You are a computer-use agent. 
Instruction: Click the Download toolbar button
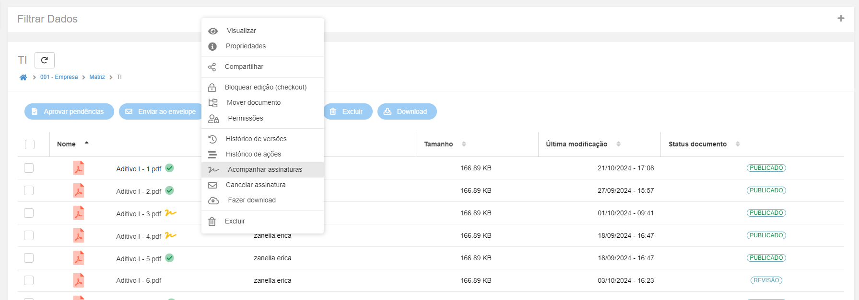[407, 111]
